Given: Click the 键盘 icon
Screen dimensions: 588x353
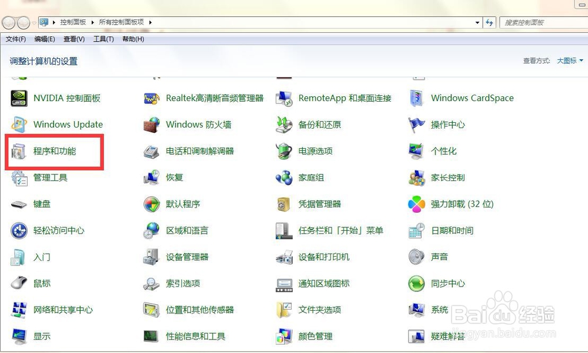Looking at the screenshot, I should pos(19,204).
